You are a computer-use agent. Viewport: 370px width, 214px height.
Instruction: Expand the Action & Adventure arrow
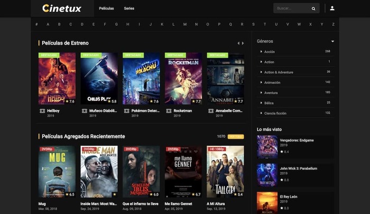pos(261,72)
